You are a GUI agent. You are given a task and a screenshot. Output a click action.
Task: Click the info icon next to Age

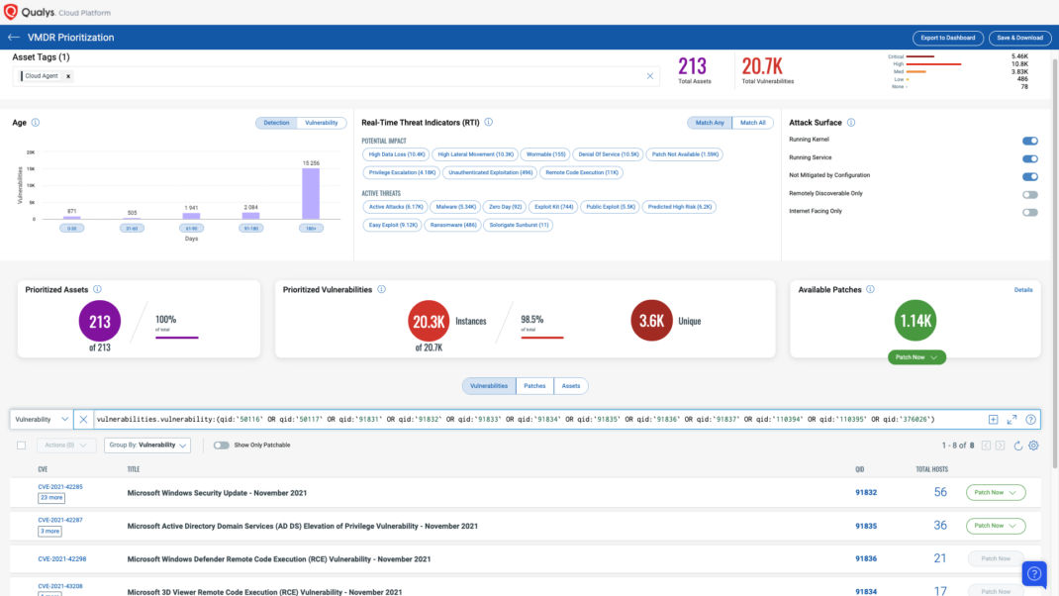click(36, 123)
